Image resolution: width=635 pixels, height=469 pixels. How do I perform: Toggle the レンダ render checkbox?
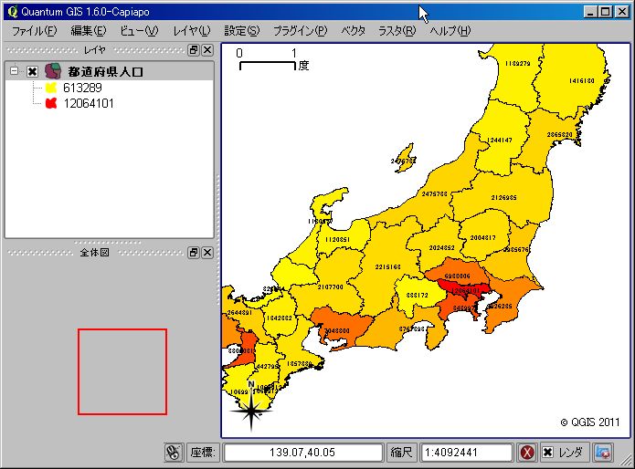point(547,452)
